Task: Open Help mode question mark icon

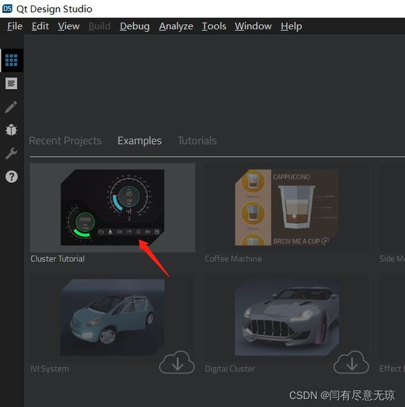Action: point(11,177)
